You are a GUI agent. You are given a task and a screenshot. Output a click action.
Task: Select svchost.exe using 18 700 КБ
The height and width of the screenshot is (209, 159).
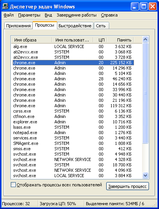coord(73,165)
